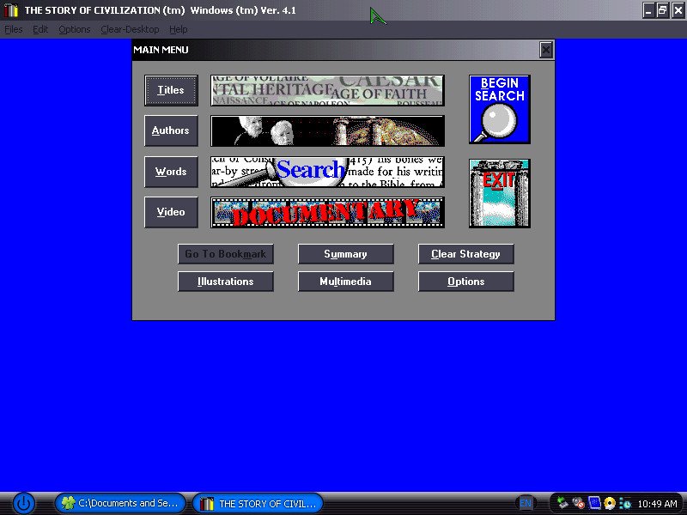
Task: Click the blue square tray icon
Action: click(x=594, y=503)
